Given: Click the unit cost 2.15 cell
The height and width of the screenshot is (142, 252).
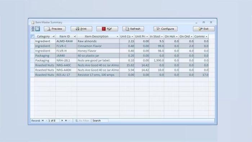Looking at the screenshot, I should tap(127, 41).
